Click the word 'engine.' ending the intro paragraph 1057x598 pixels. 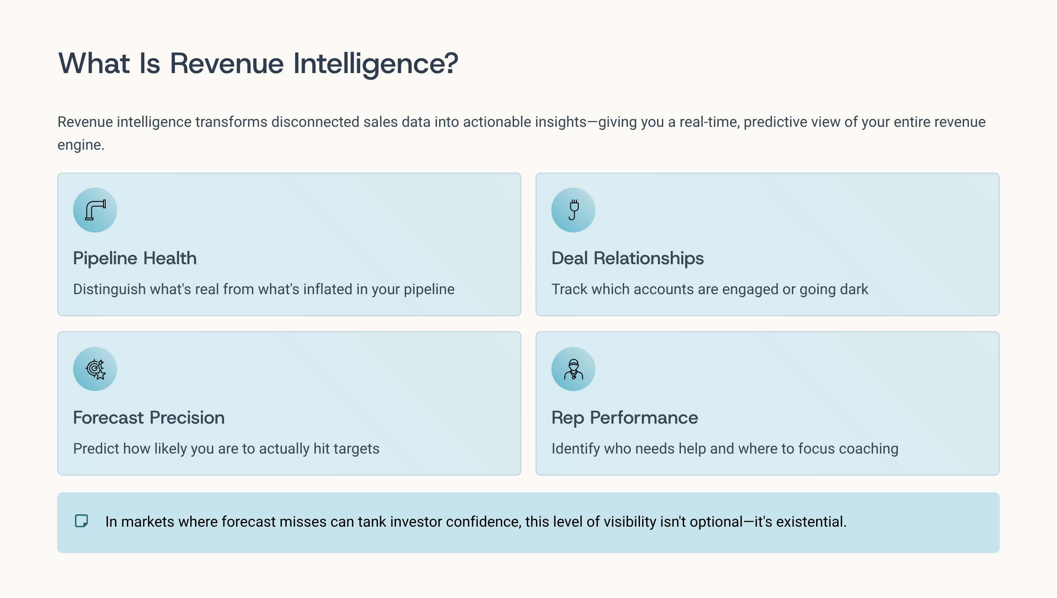click(81, 145)
